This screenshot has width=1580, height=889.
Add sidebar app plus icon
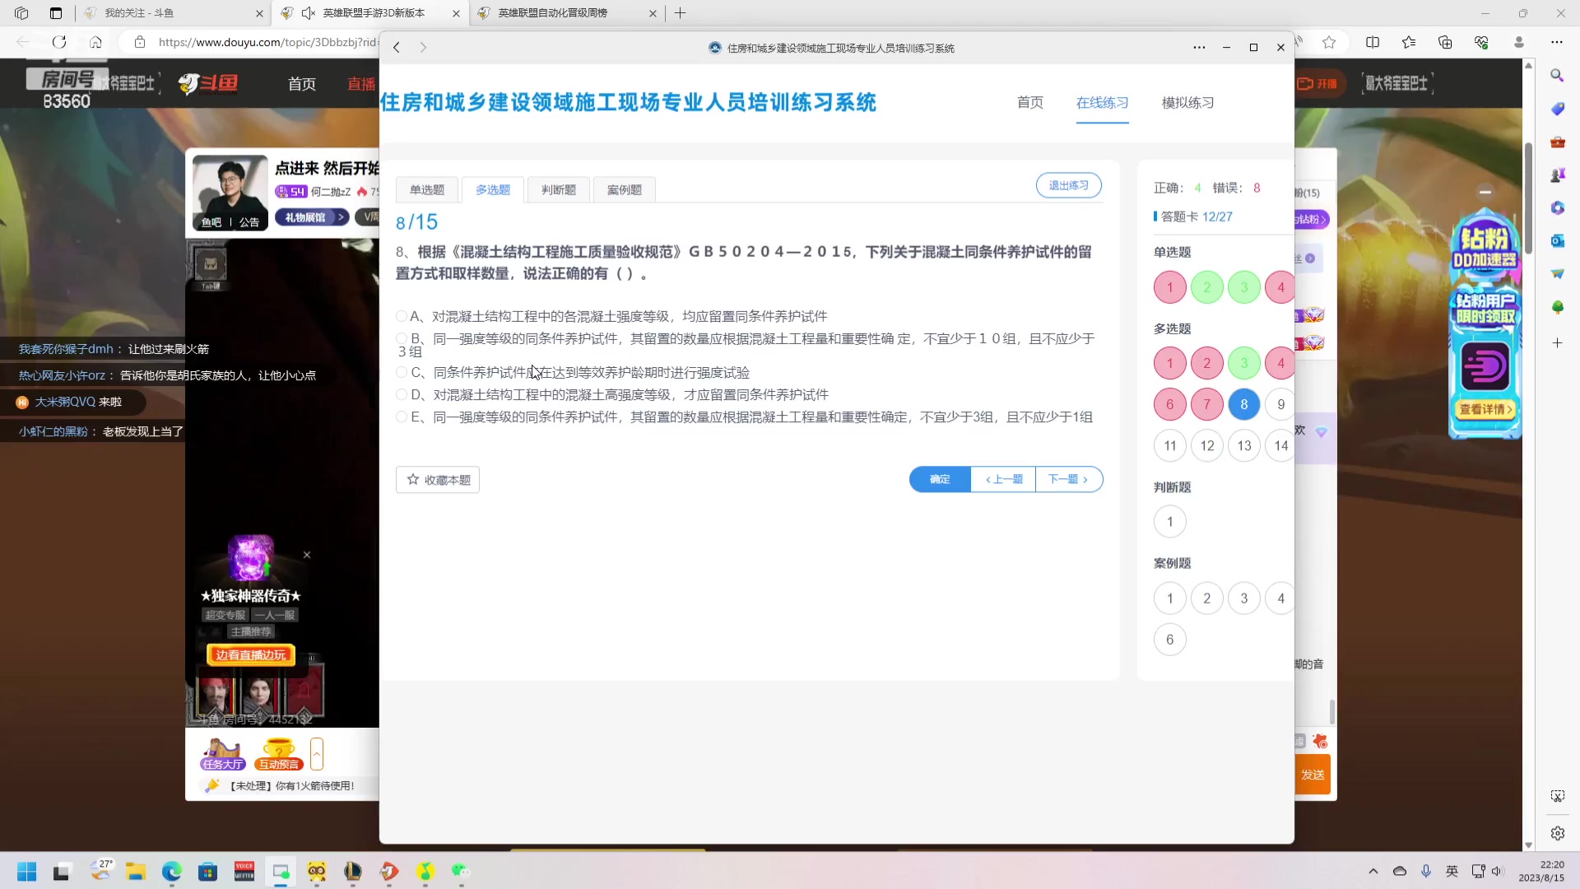1557,342
